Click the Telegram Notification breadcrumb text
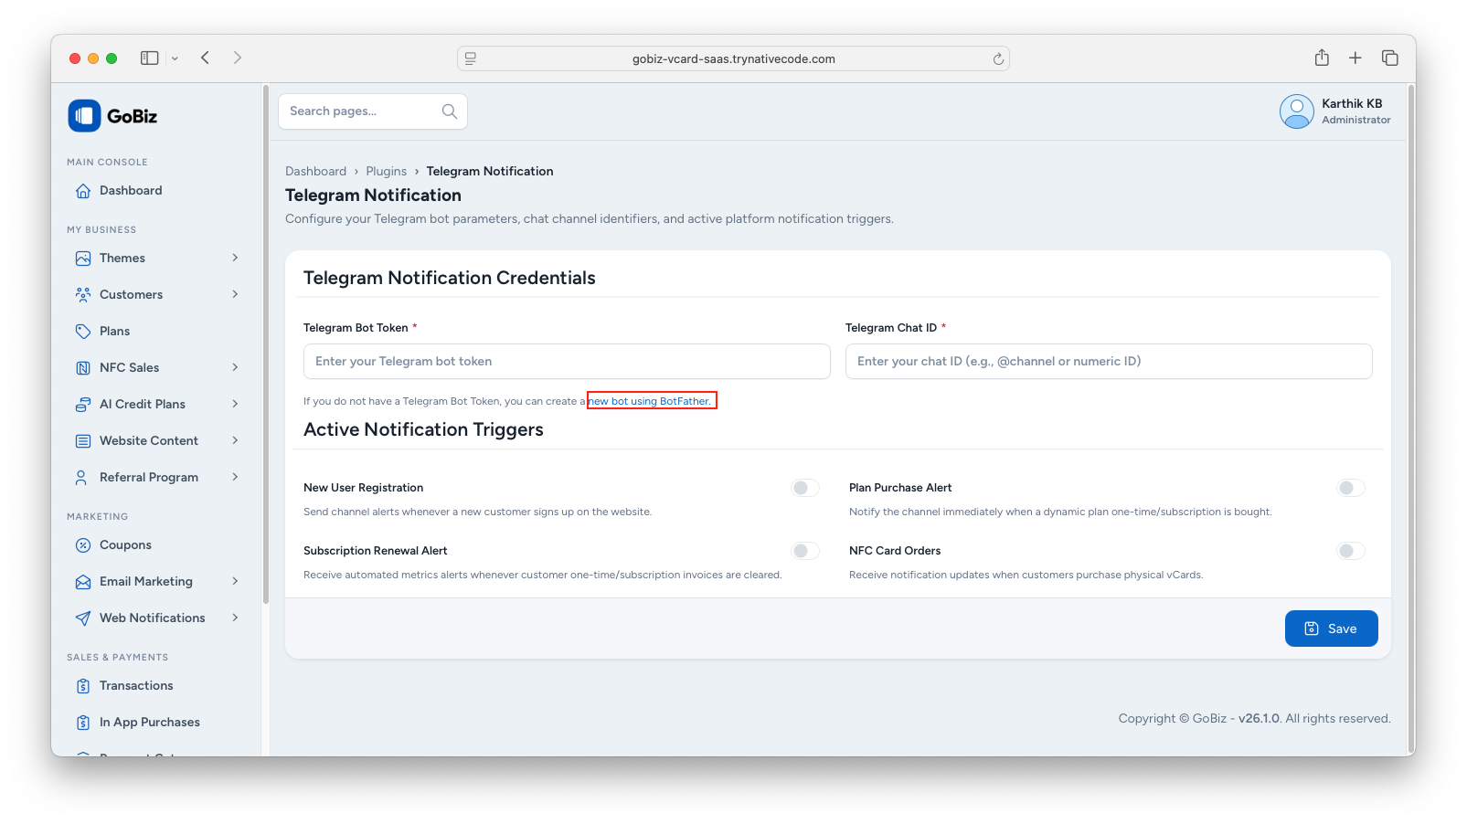The width and height of the screenshot is (1467, 824). pos(490,172)
